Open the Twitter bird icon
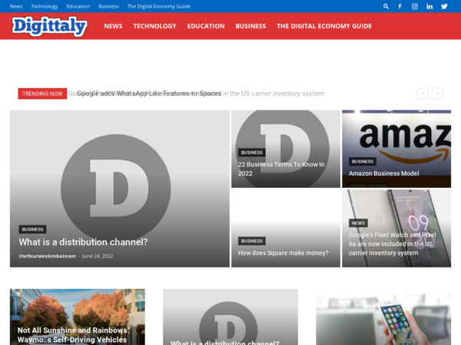 click(x=444, y=6)
